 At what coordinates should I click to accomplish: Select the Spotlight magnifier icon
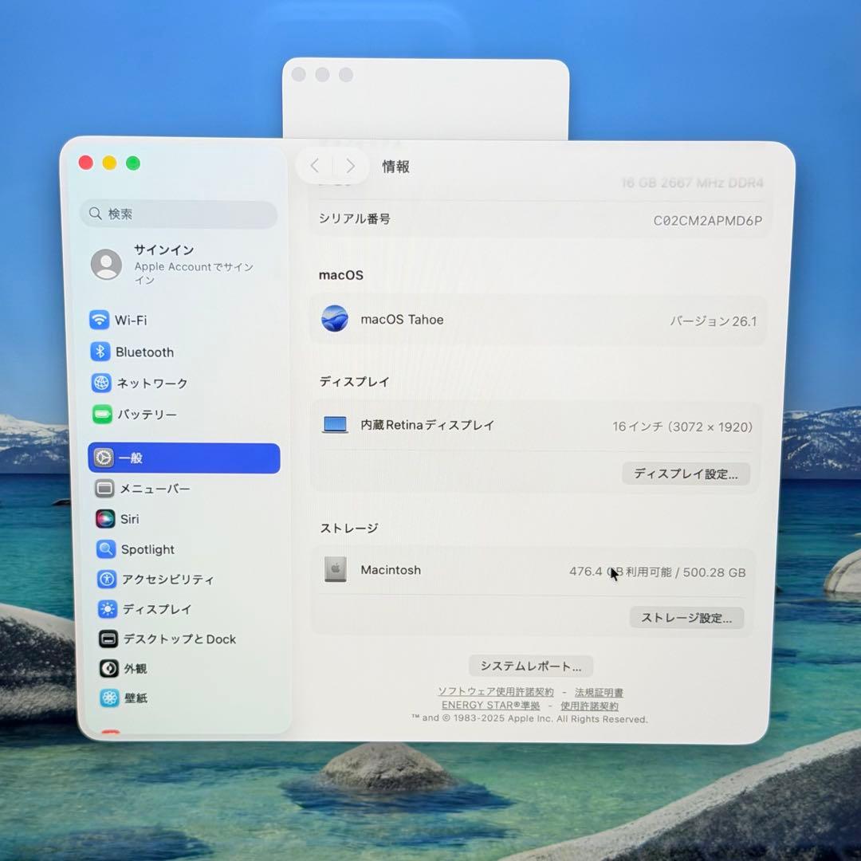pyautogui.click(x=105, y=549)
